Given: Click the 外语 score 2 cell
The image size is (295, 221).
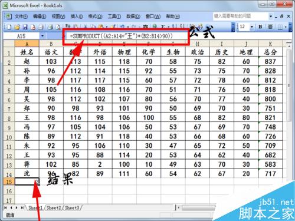Looking at the screenshot, I should click(x=100, y=164).
